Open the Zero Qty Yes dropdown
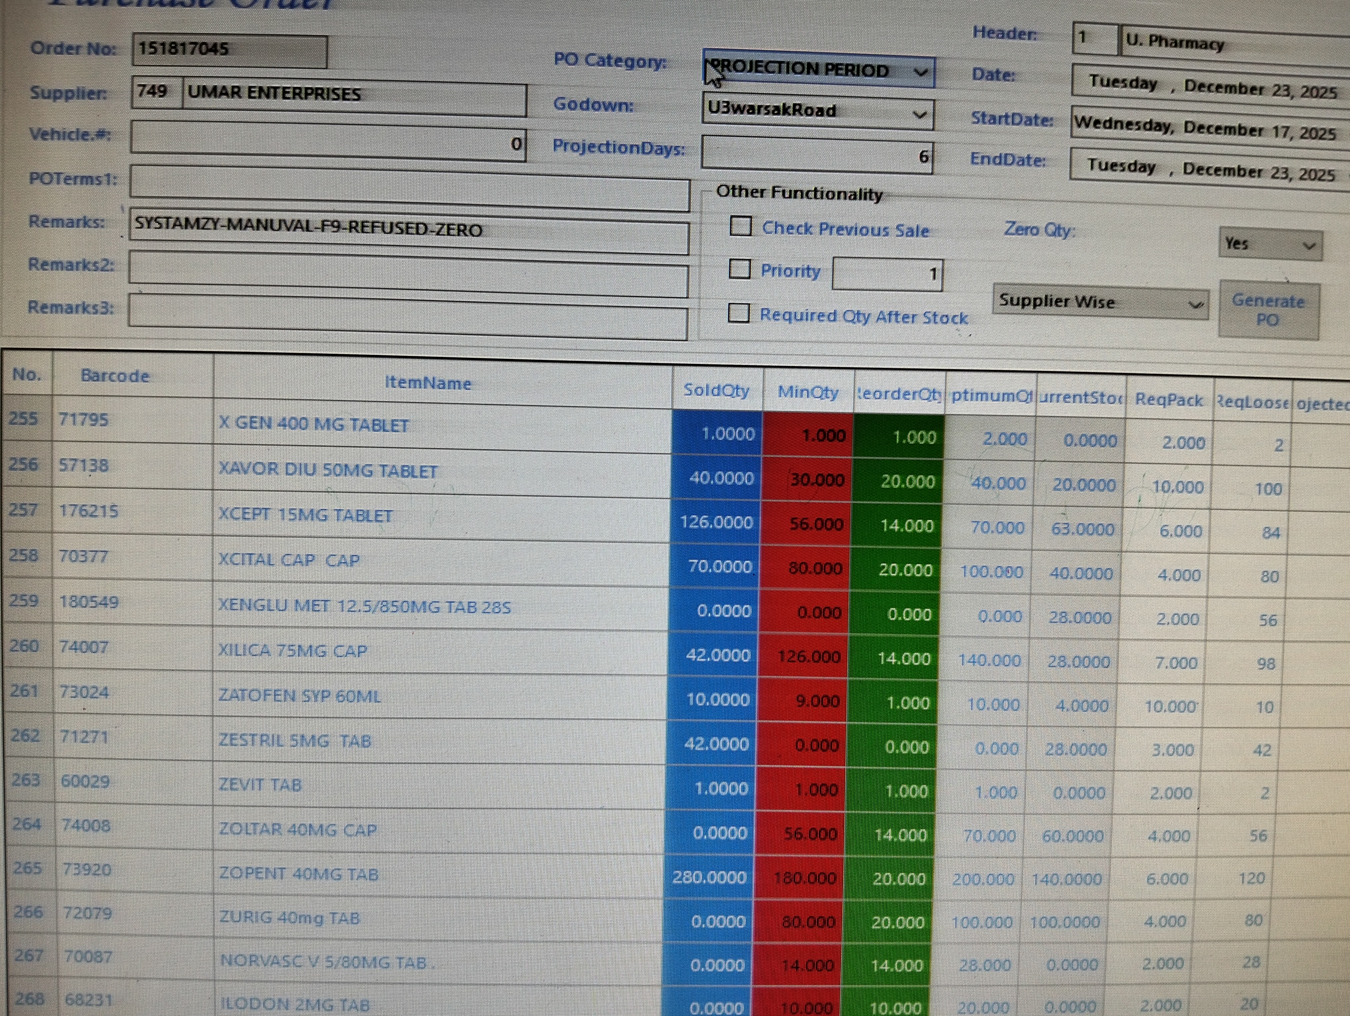This screenshot has width=1350, height=1016. 1308,246
